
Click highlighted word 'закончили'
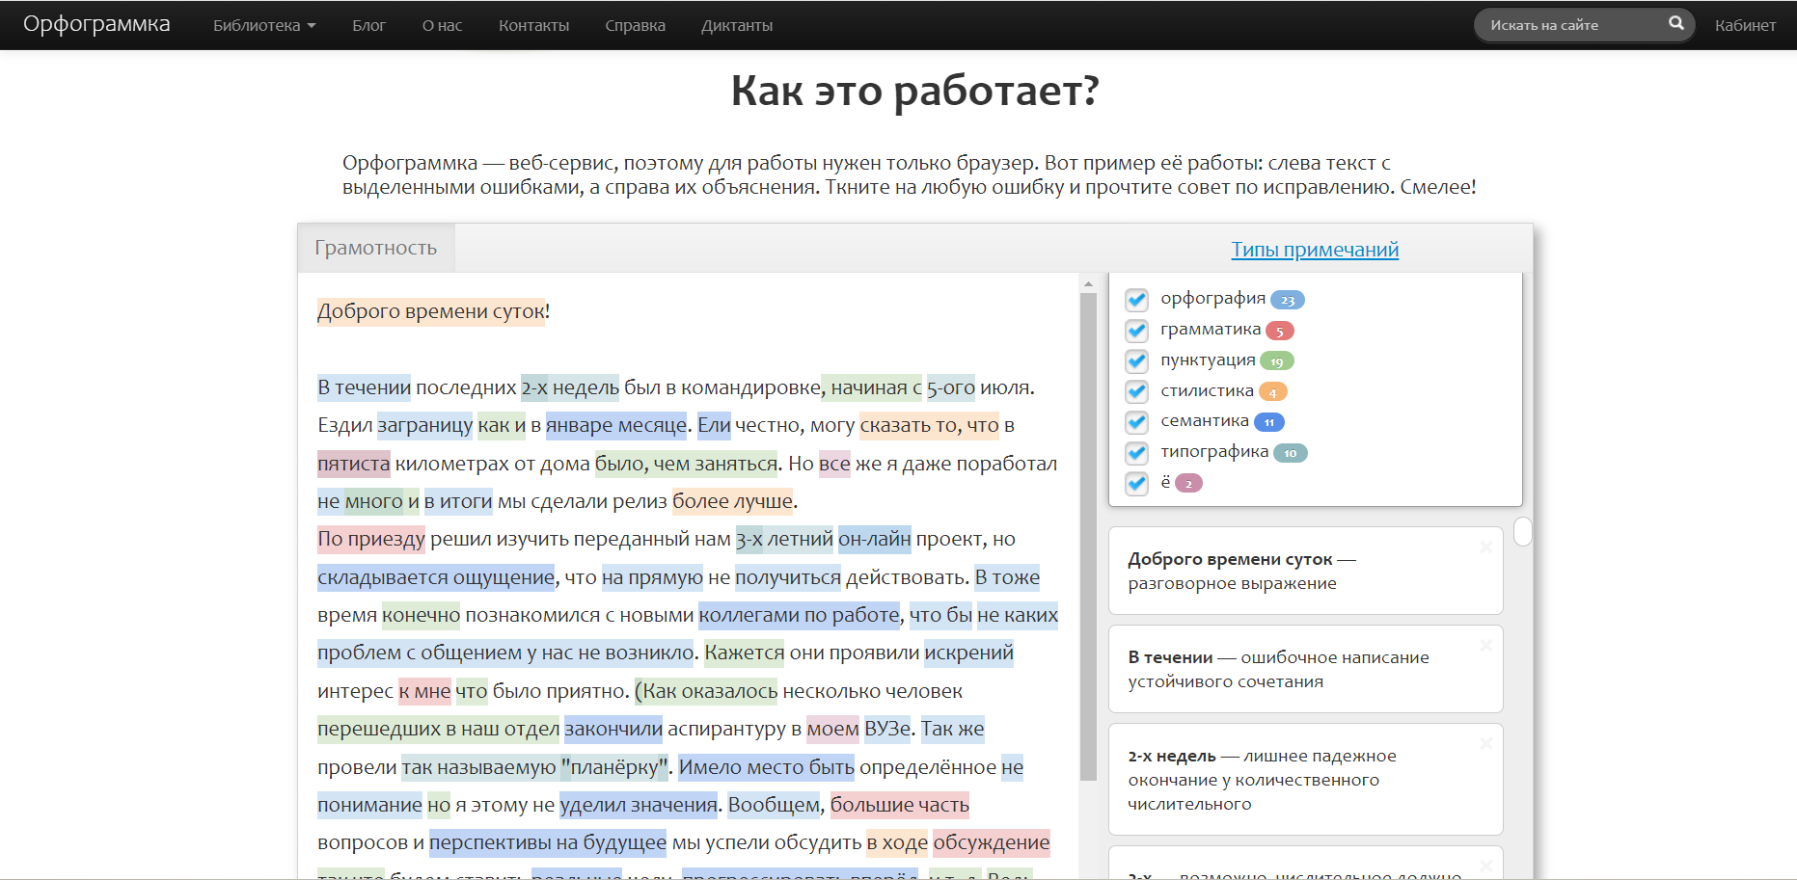[x=613, y=729]
